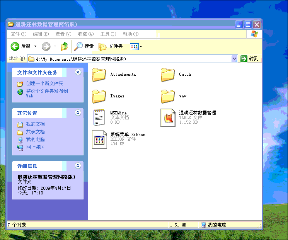Screen dimensions: 288x240
Task: Collapse the 详细信息 panel
Action: tap(78, 166)
